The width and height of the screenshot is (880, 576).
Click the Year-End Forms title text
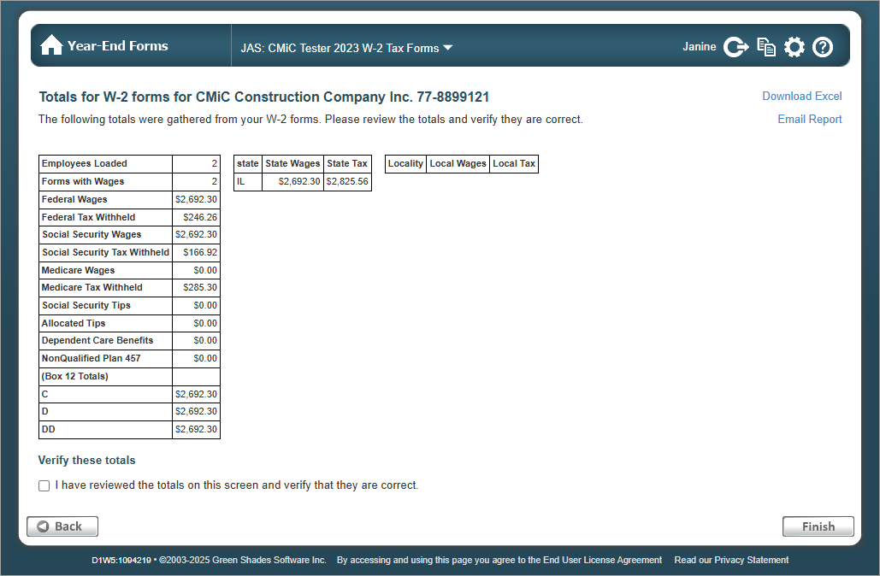(x=117, y=46)
